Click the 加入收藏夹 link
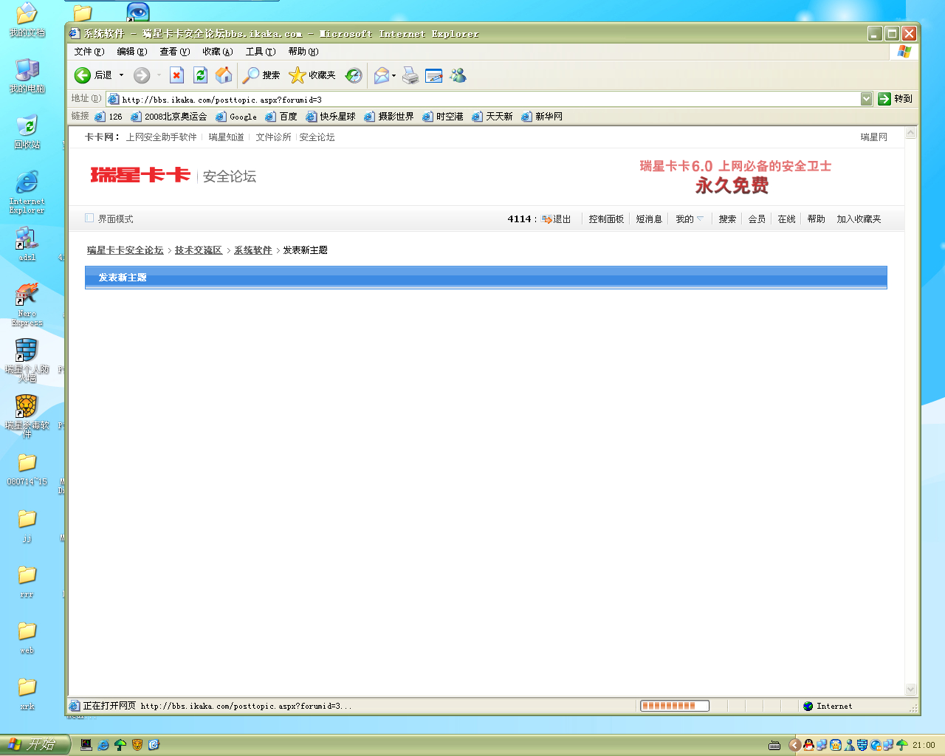The height and width of the screenshot is (756, 945). click(859, 219)
